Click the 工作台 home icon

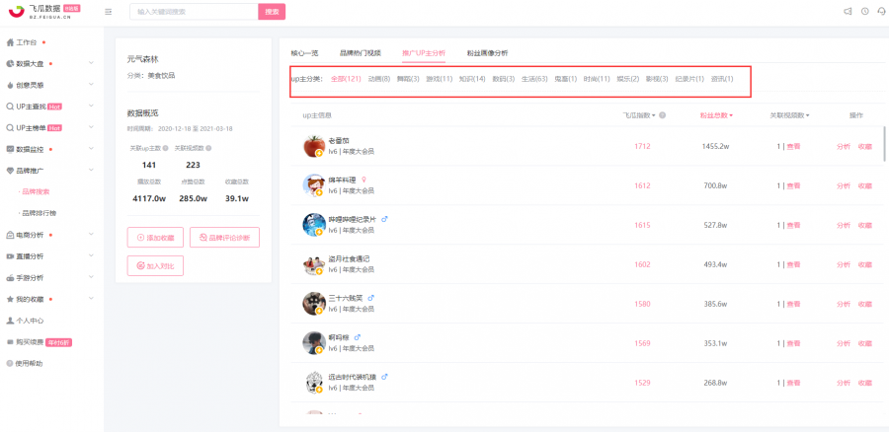10,42
